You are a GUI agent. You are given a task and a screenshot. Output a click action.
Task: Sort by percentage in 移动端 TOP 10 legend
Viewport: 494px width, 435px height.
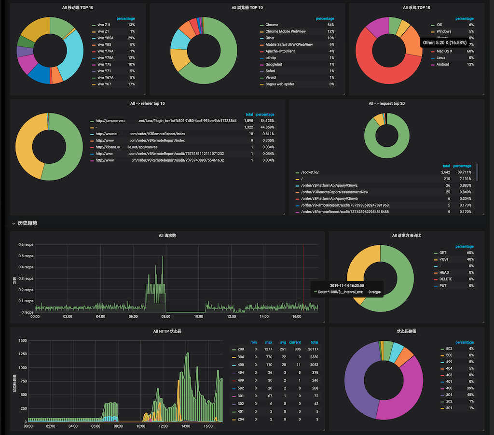125,19
